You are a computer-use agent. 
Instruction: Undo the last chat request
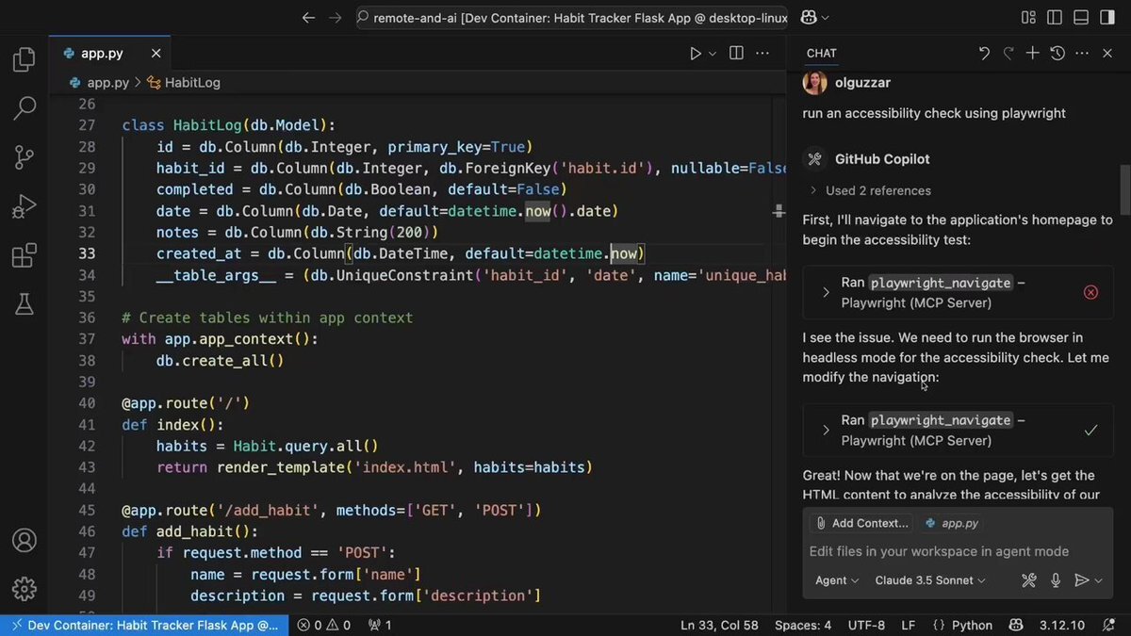point(984,54)
